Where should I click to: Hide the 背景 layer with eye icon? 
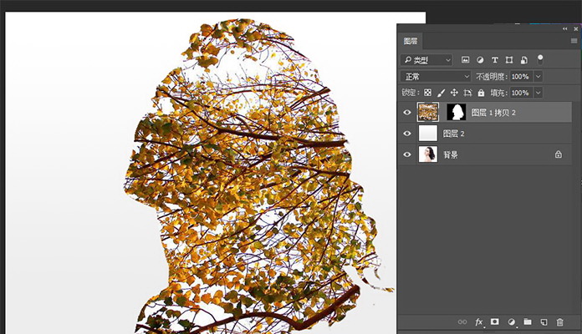[x=407, y=154]
